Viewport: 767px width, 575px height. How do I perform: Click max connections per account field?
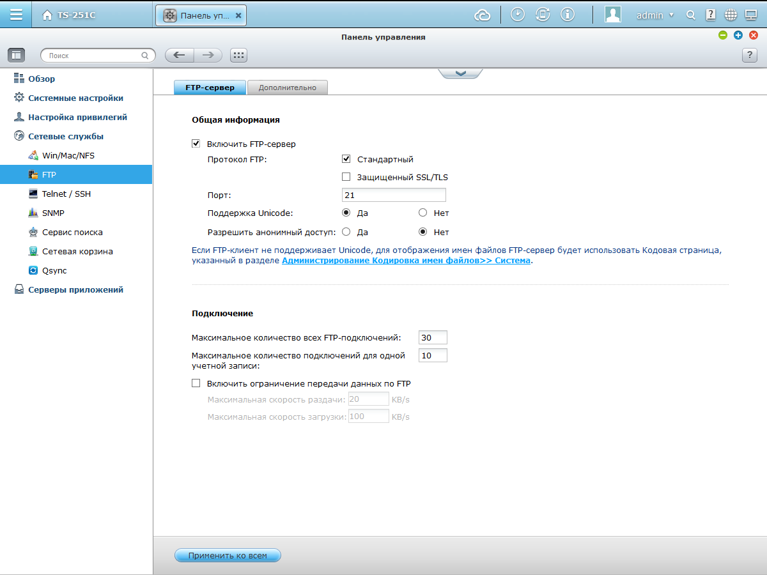(x=433, y=355)
